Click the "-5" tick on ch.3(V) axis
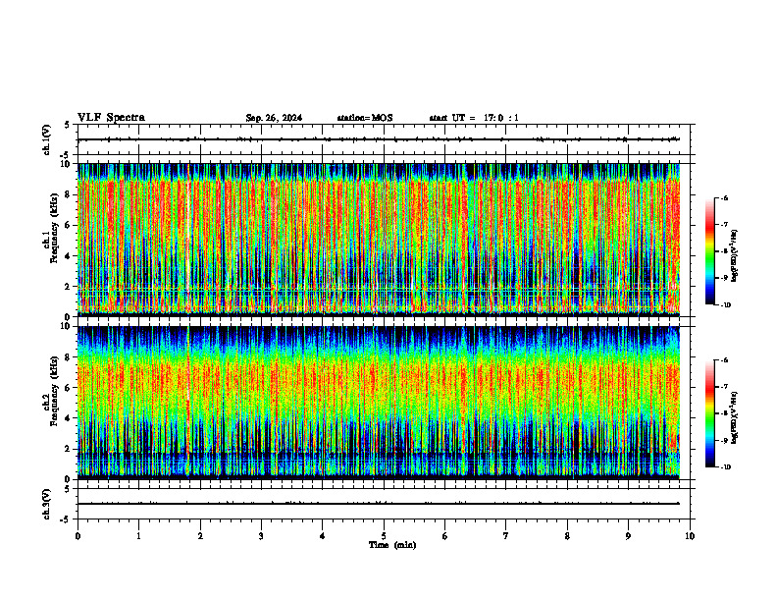Screen dimensions: 777x601 [66, 519]
